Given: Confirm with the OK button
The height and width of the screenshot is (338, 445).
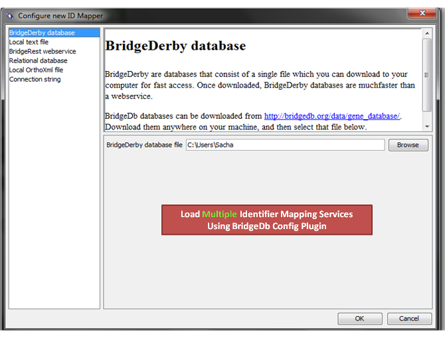Looking at the screenshot, I should [x=359, y=319].
